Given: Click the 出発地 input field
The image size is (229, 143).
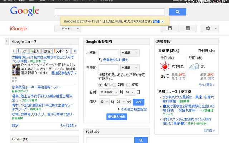Looking at the screenshot, I should [109, 53].
